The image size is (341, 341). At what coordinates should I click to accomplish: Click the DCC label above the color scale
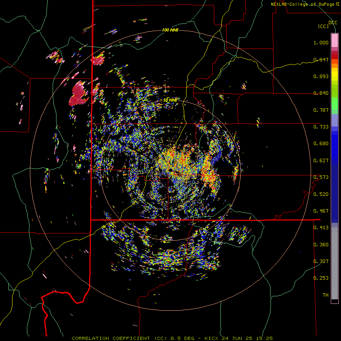click(x=333, y=23)
